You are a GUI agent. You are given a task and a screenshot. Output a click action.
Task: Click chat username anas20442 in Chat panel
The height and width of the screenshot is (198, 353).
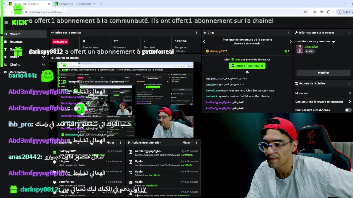[x=213, y=85]
